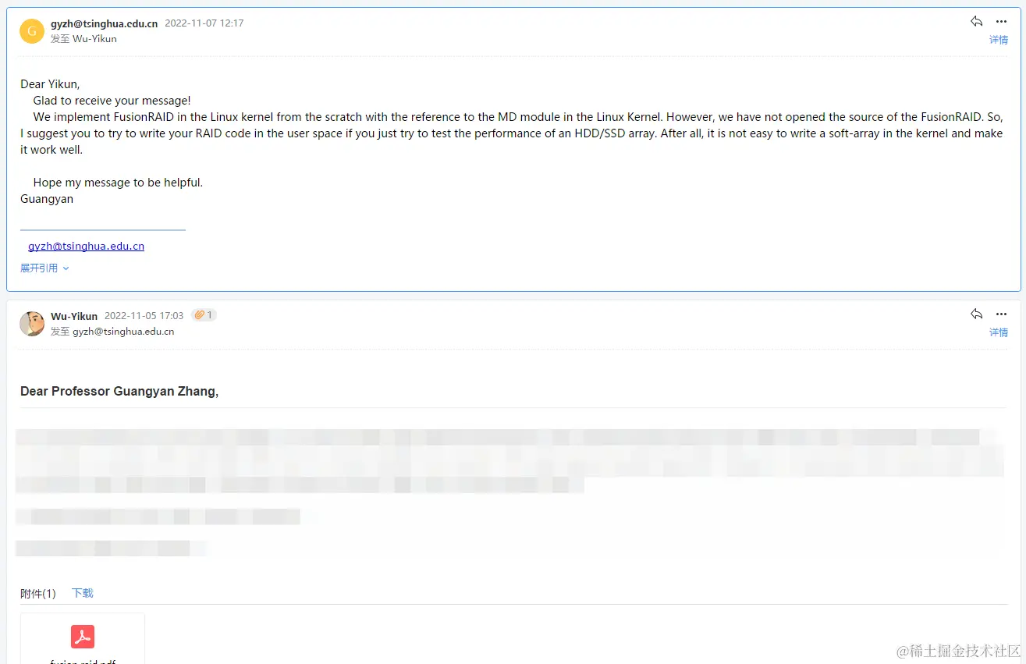This screenshot has width=1026, height=664.
Task: Click gyzh@tsinghua.edu.cn signature email link
Action: 86,246
